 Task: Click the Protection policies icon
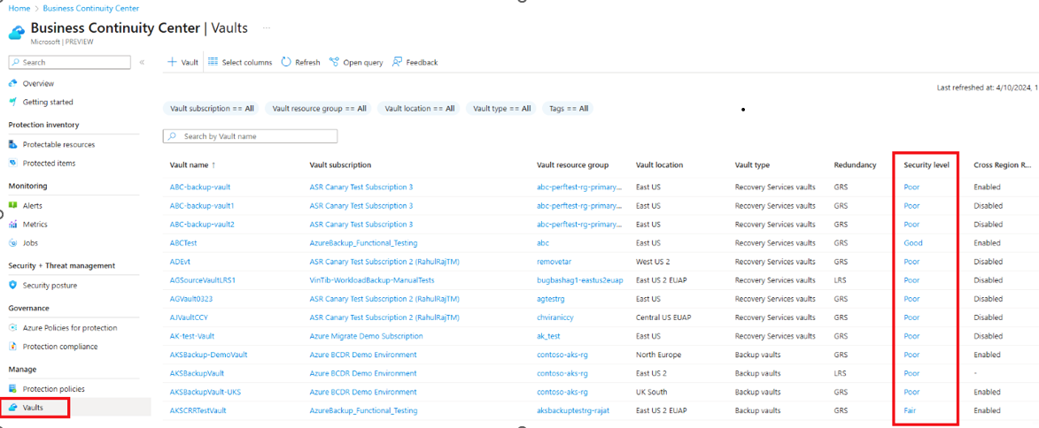point(12,388)
